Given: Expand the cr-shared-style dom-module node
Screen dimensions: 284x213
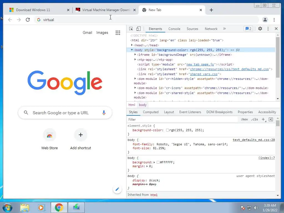Looking at the screenshot, I should (x=135, y=93).
